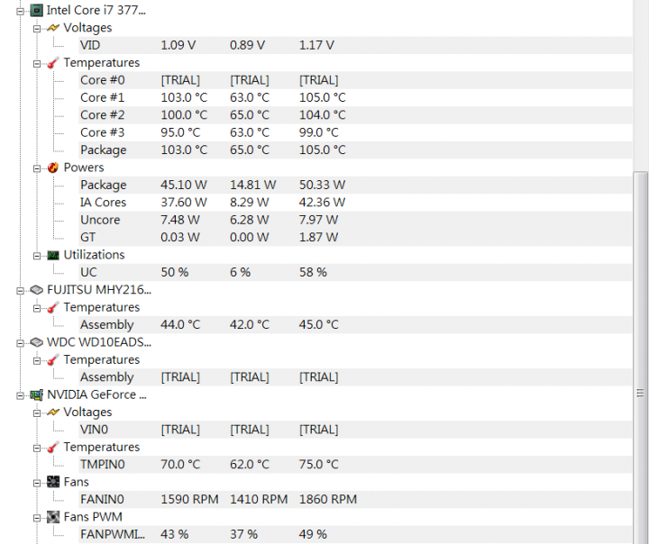This screenshot has width=649, height=544.
Task: Click the FUJITSU hard drive icon
Action: coord(36,290)
